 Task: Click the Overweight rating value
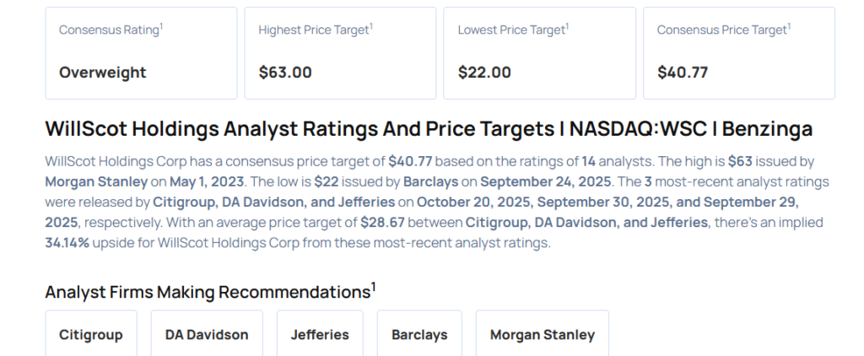pyautogui.click(x=102, y=73)
